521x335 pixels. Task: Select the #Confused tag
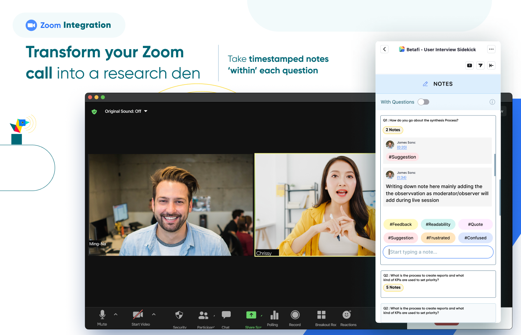click(476, 238)
